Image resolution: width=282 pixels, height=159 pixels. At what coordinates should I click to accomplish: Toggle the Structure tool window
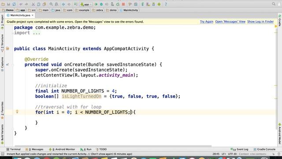click(2, 43)
